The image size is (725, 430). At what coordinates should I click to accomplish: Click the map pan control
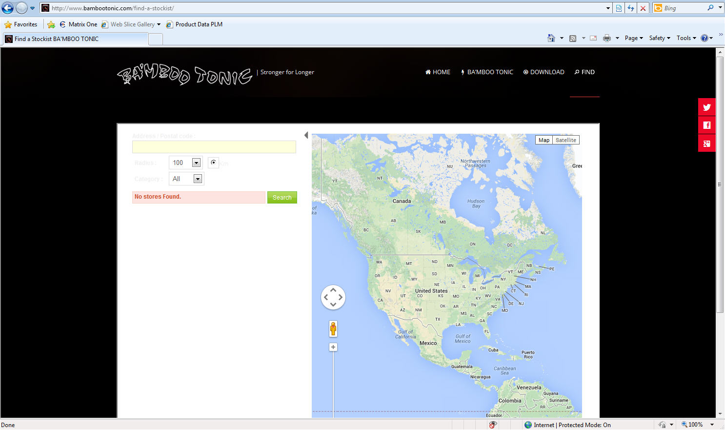pyautogui.click(x=333, y=297)
